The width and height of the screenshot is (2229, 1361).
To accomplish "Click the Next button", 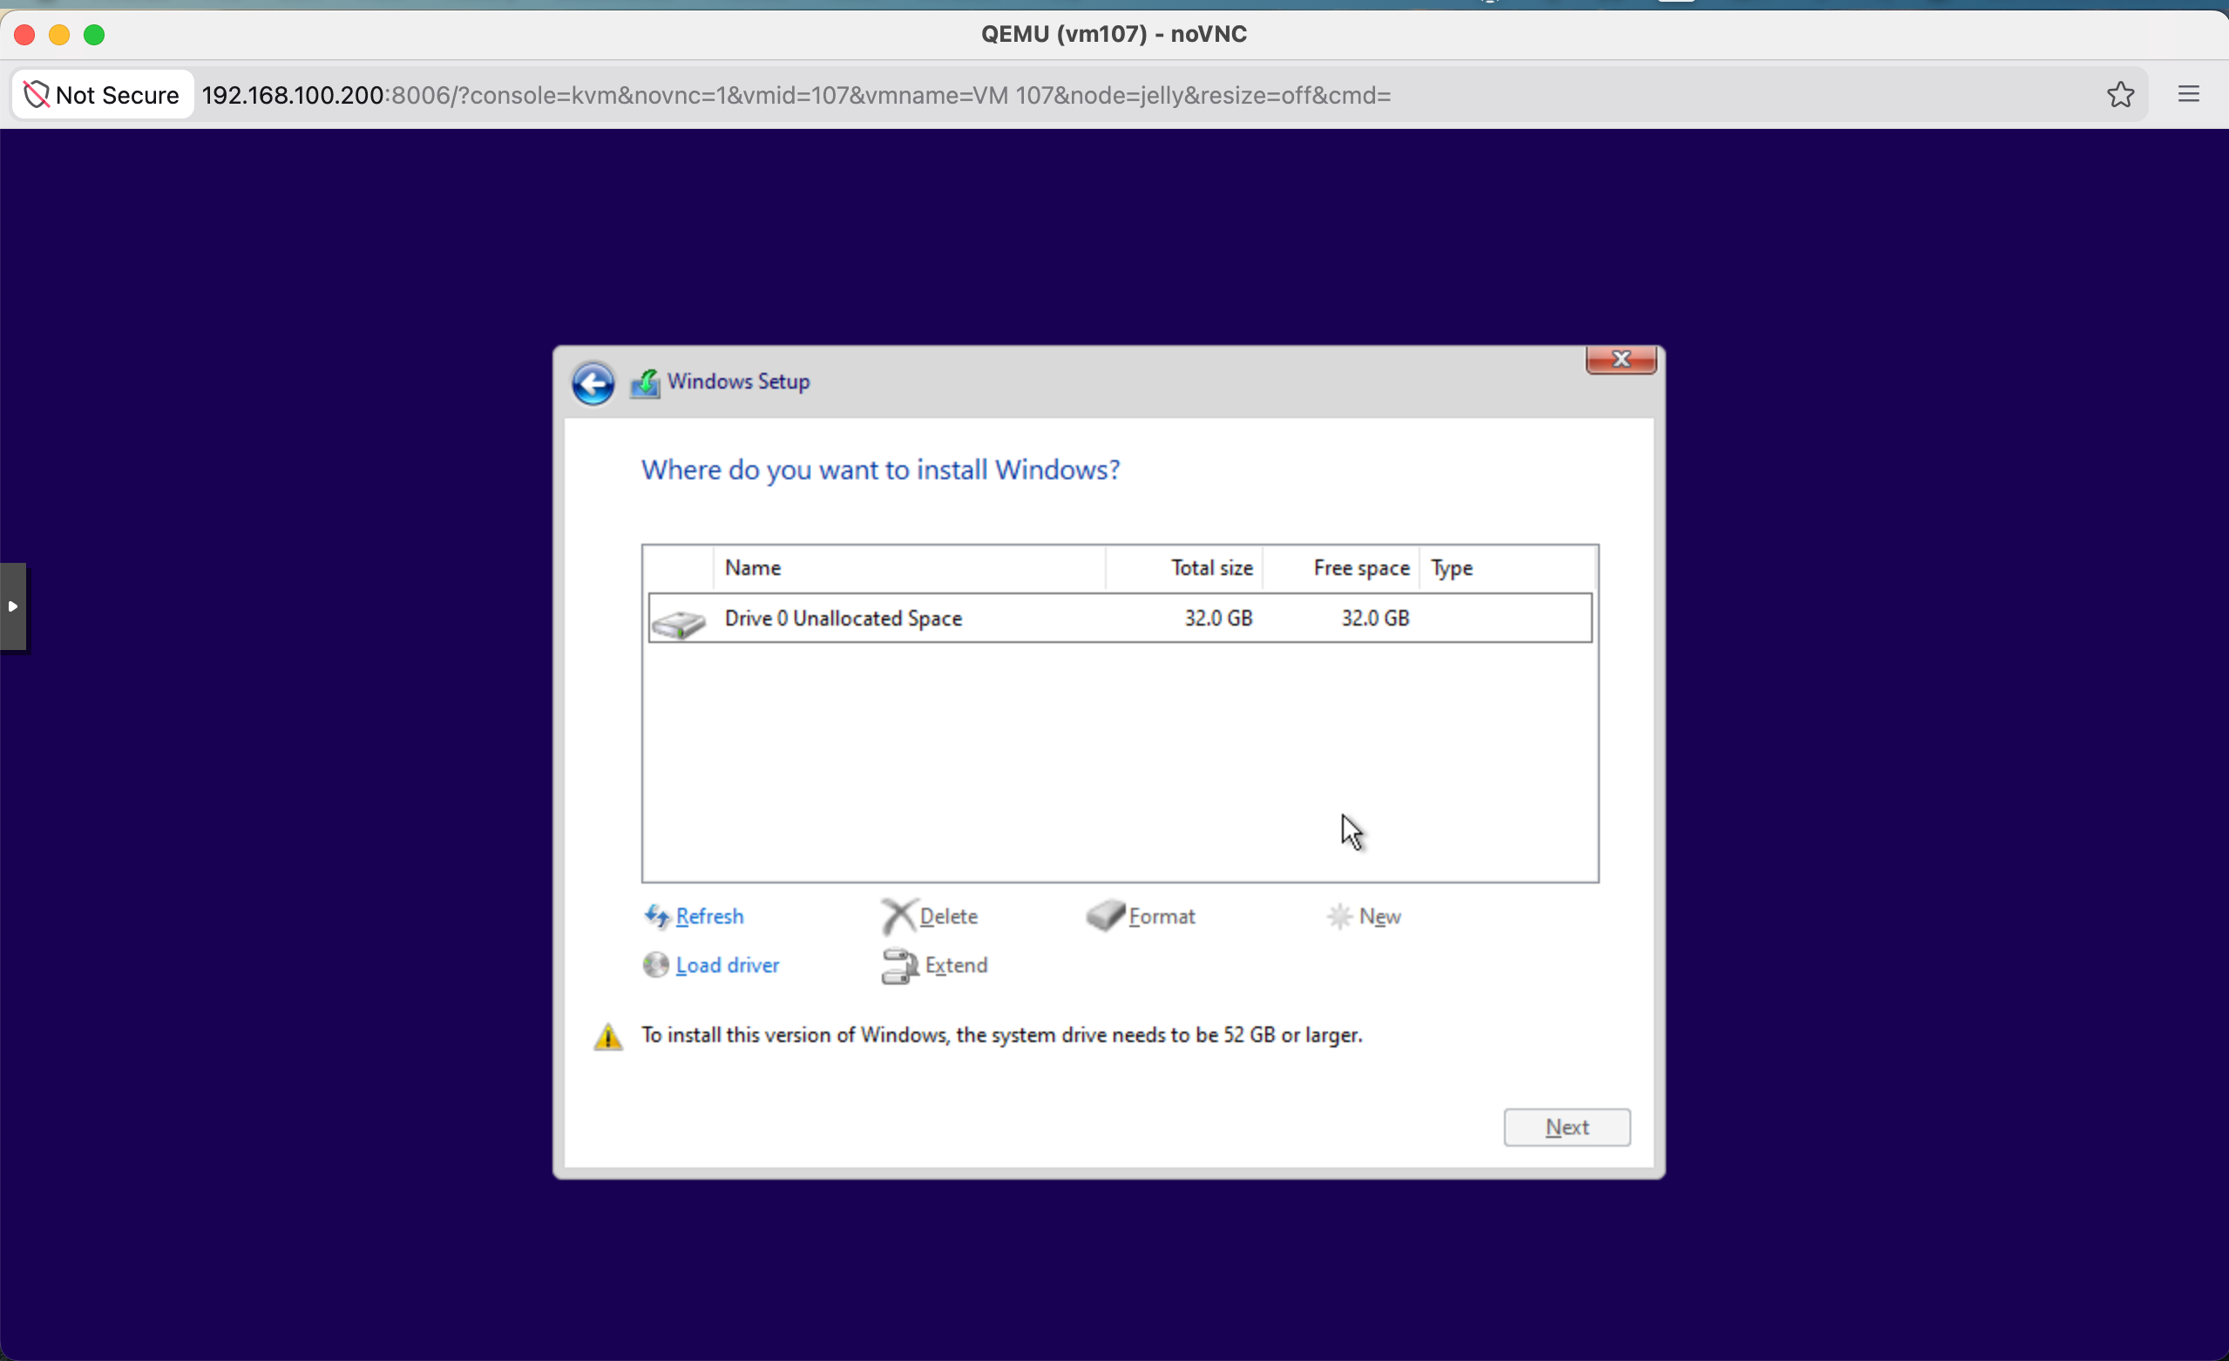I will (1567, 1127).
